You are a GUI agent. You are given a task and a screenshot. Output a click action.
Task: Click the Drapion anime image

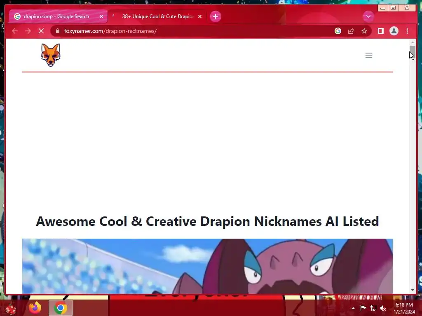coord(207,266)
